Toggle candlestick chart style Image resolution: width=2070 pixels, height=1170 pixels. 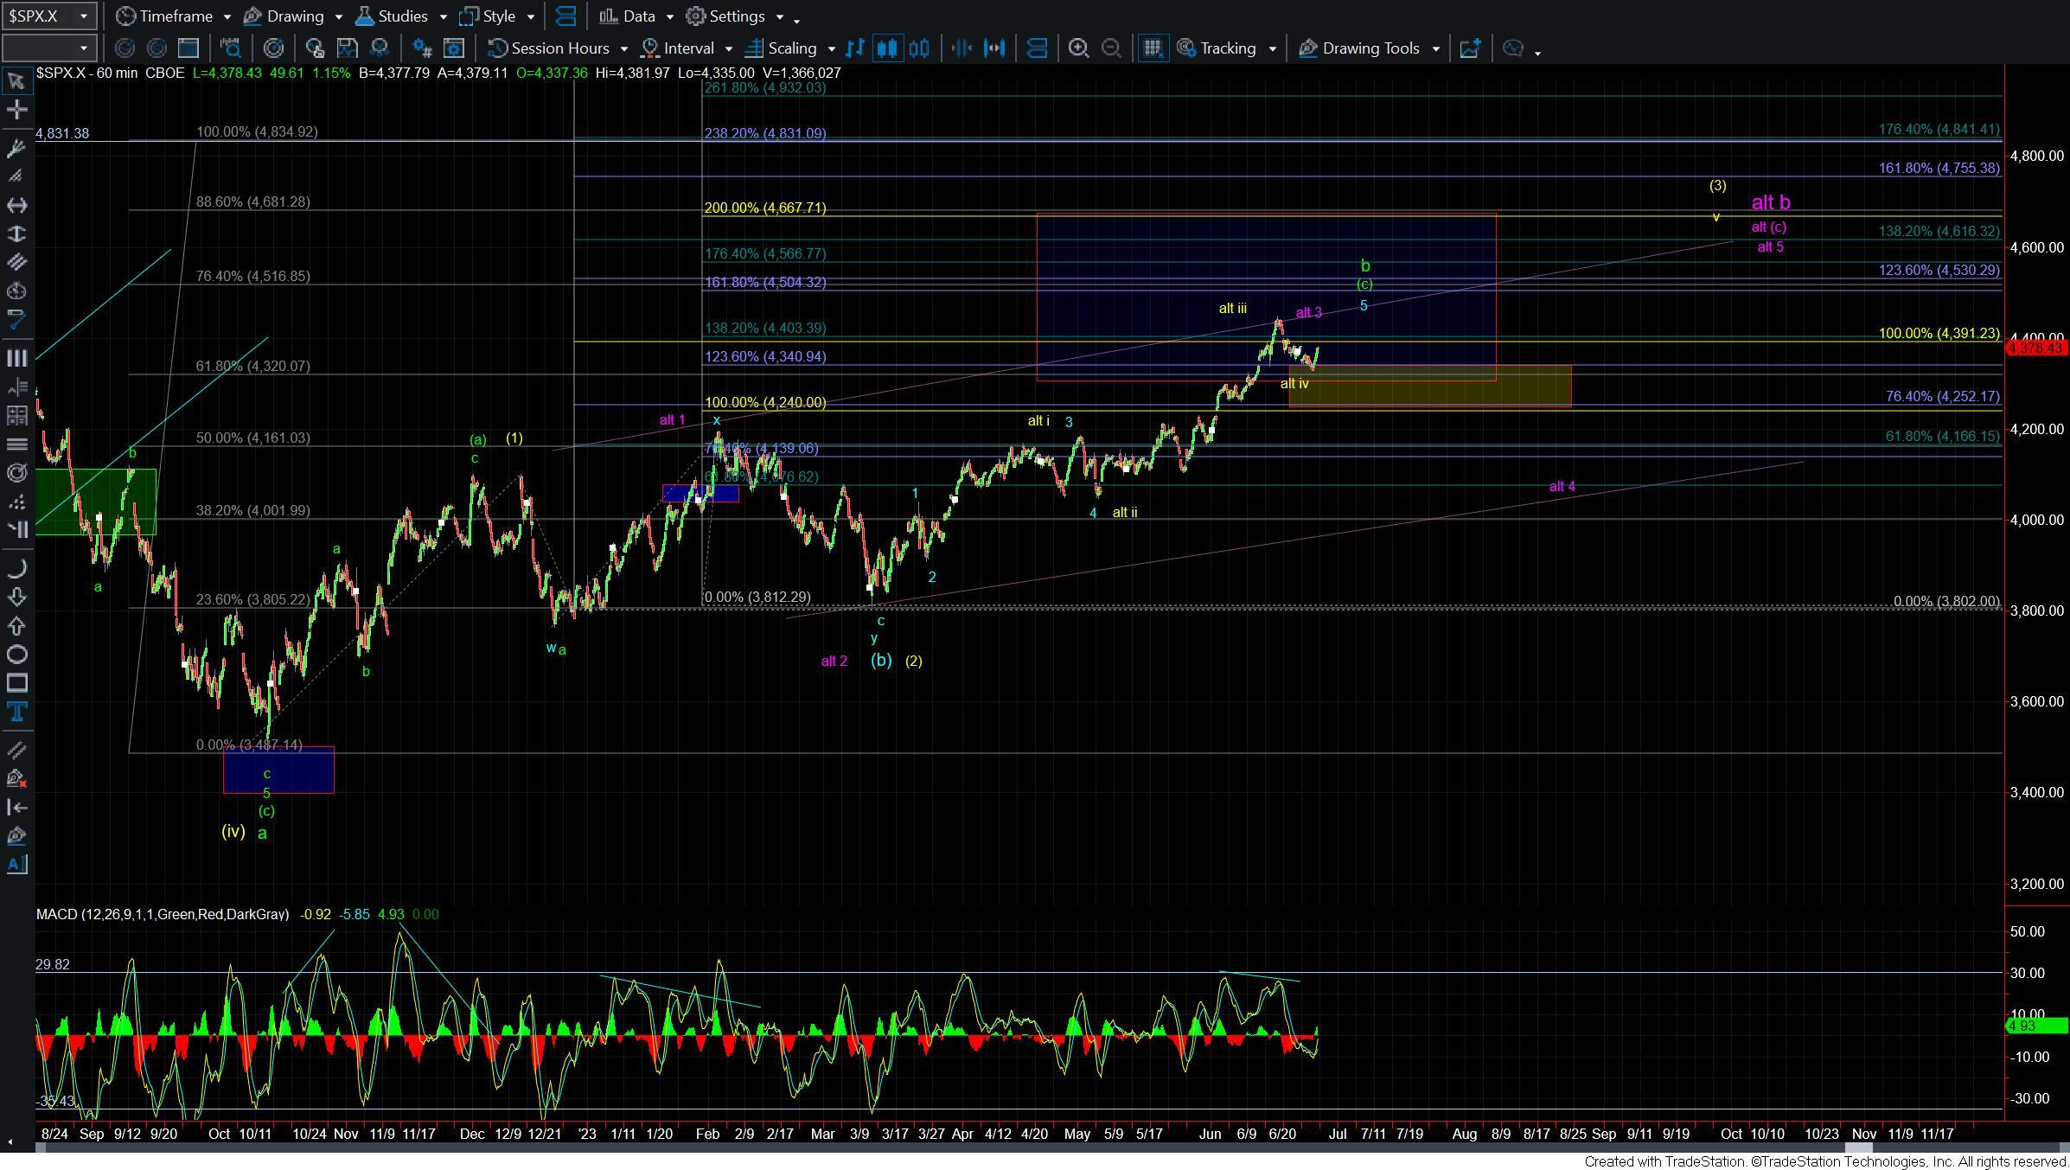[x=886, y=48]
